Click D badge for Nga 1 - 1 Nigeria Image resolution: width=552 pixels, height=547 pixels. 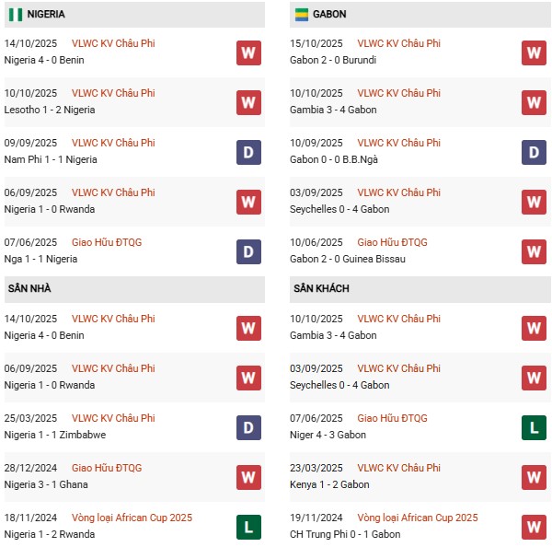coord(248,251)
